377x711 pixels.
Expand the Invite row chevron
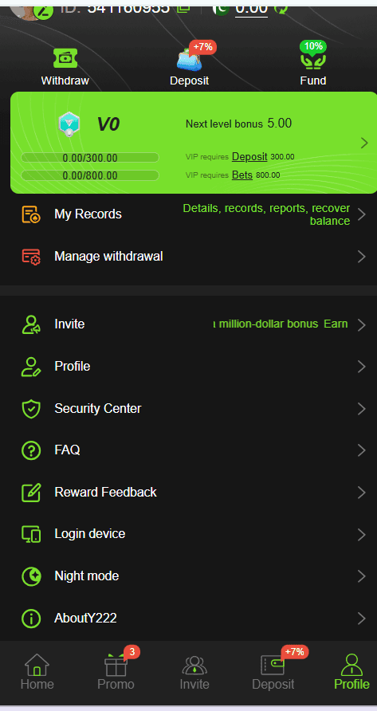(x=362, y=324)
